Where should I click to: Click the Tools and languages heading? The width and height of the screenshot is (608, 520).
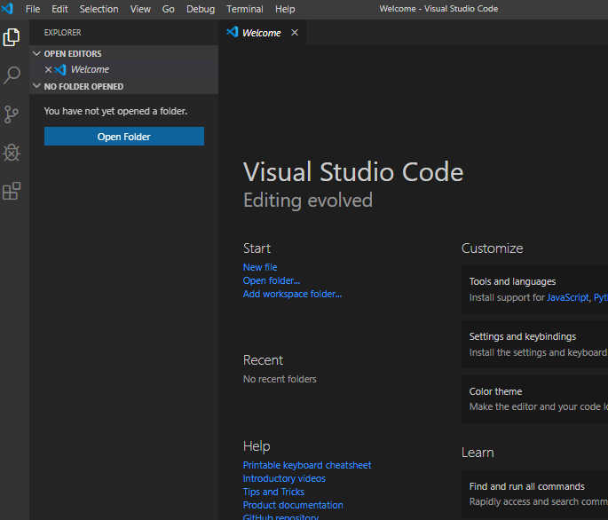tap(512, 281)
